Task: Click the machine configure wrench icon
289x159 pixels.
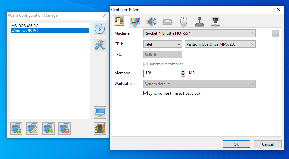Action: [275, 33]
